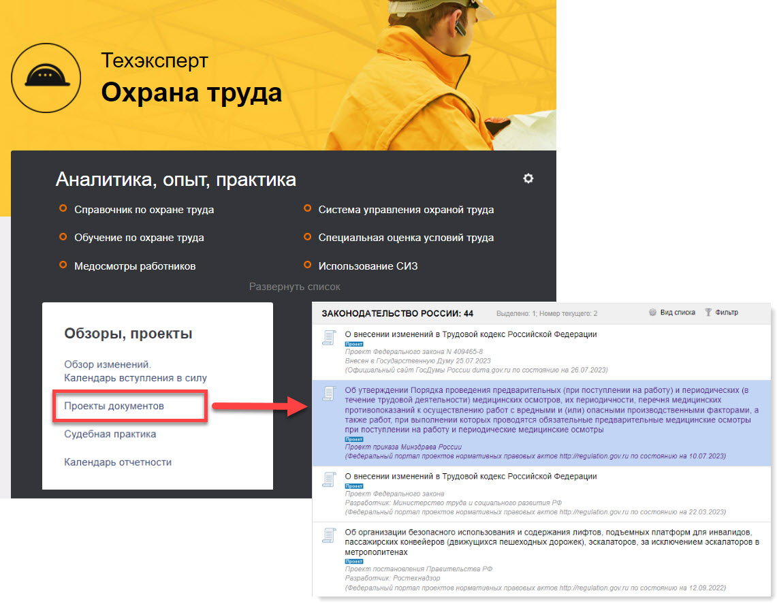Open the settings gear in Аналитика panel

(x=528, y=178)
